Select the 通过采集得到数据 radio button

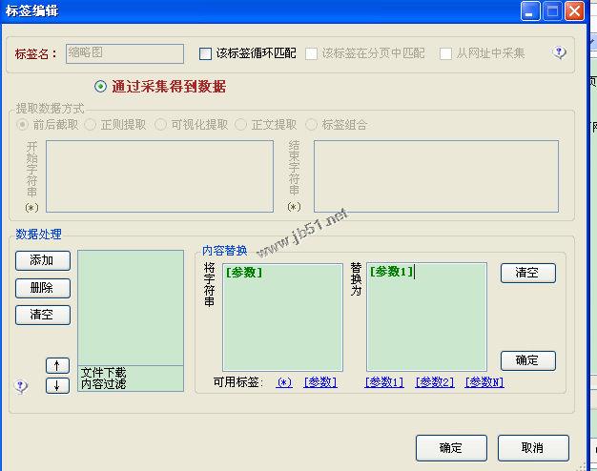[100, 87]
